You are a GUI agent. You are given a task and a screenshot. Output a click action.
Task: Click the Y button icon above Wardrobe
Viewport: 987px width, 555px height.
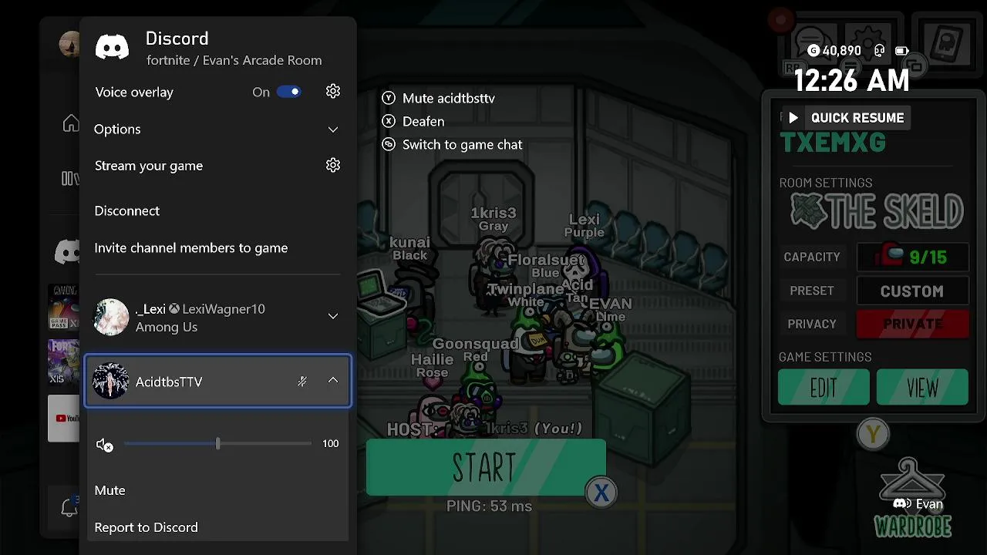tap(873, 435)
